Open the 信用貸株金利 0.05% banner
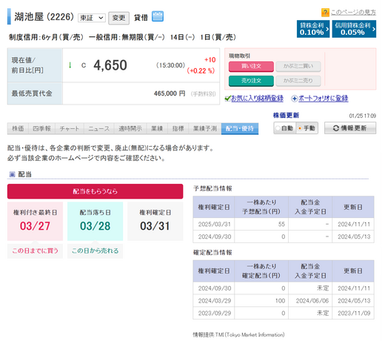Image resolution: width=382 pixels, height=341 pixels. point(354,29)
